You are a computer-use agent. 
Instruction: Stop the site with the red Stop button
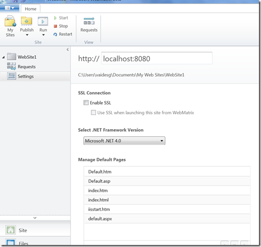(x=61, y=26)
